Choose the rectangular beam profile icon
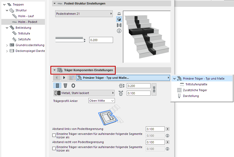The width and height of the screenshot is (234, 157). pyautogui.click(x=57, y=86)
